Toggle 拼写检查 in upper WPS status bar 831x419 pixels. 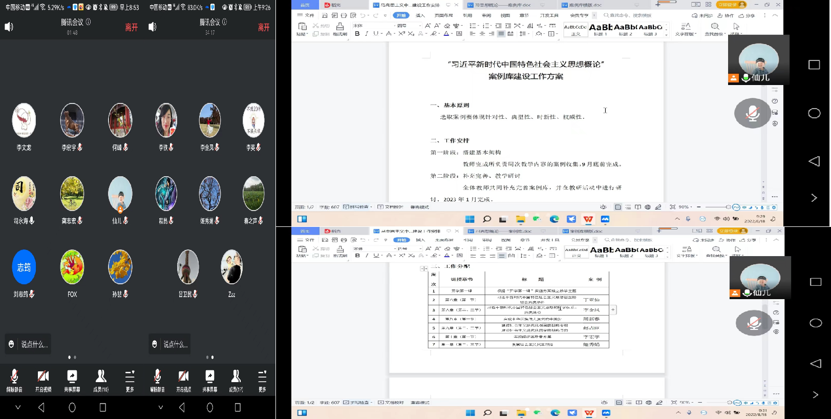tap(357, 207)
